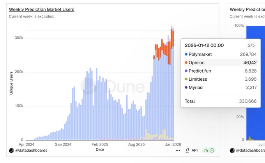Click the API plug icon
265x163 pixels.
[187, 151]
